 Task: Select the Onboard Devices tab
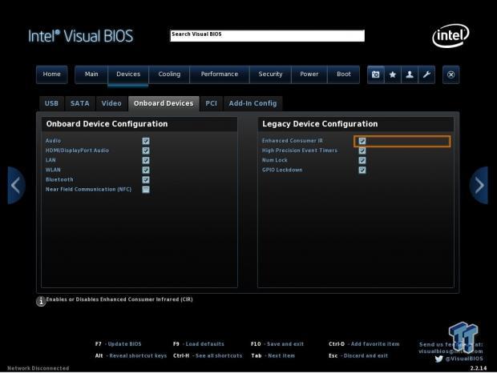pyautogui.click(x=164, y=103)
